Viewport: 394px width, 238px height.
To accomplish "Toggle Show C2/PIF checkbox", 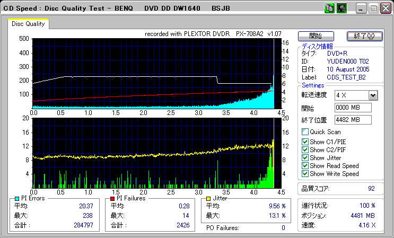I will click(305, 149).
